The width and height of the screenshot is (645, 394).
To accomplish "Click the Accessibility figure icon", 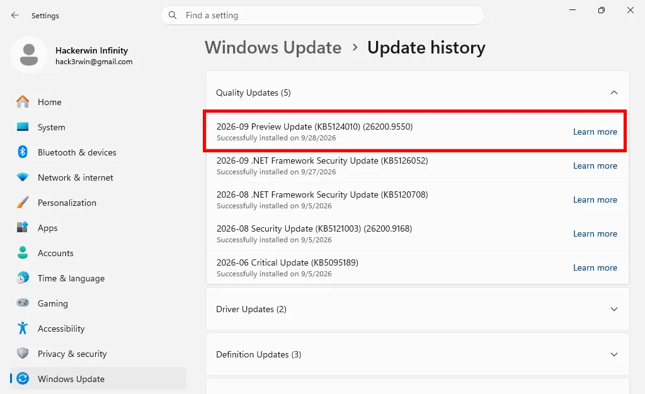I will point(23,328).
